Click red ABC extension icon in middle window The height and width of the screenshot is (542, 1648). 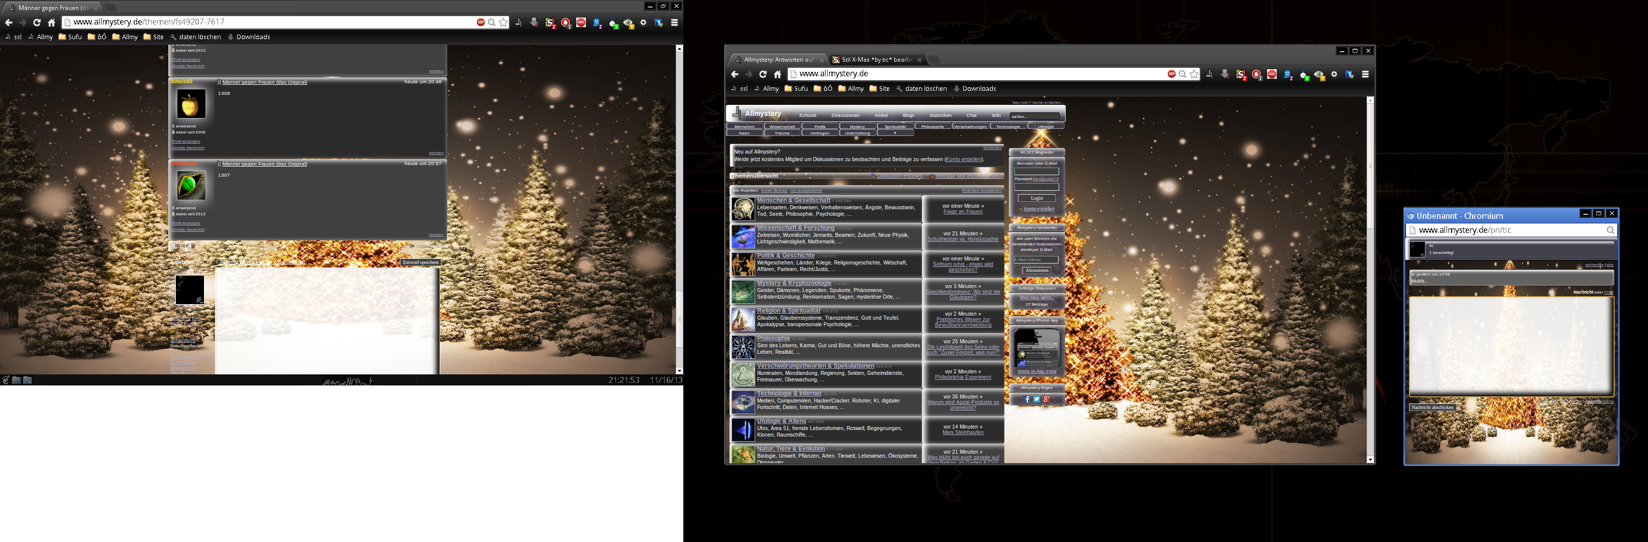(x=1272, y=74)
